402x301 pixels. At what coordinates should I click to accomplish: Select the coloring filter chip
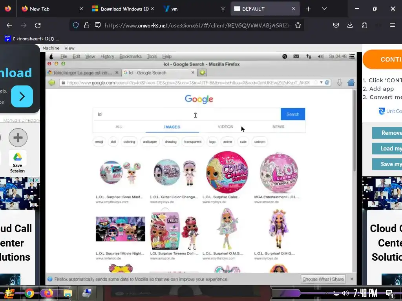pos(129,141)
